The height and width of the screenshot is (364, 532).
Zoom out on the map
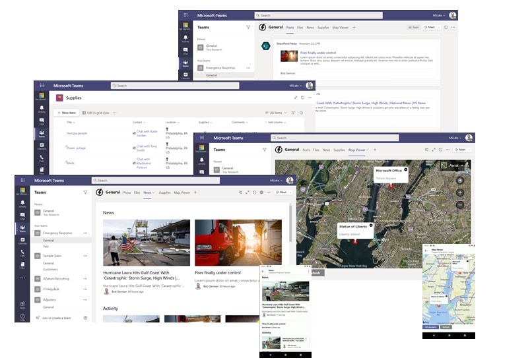tap(460, 204)
